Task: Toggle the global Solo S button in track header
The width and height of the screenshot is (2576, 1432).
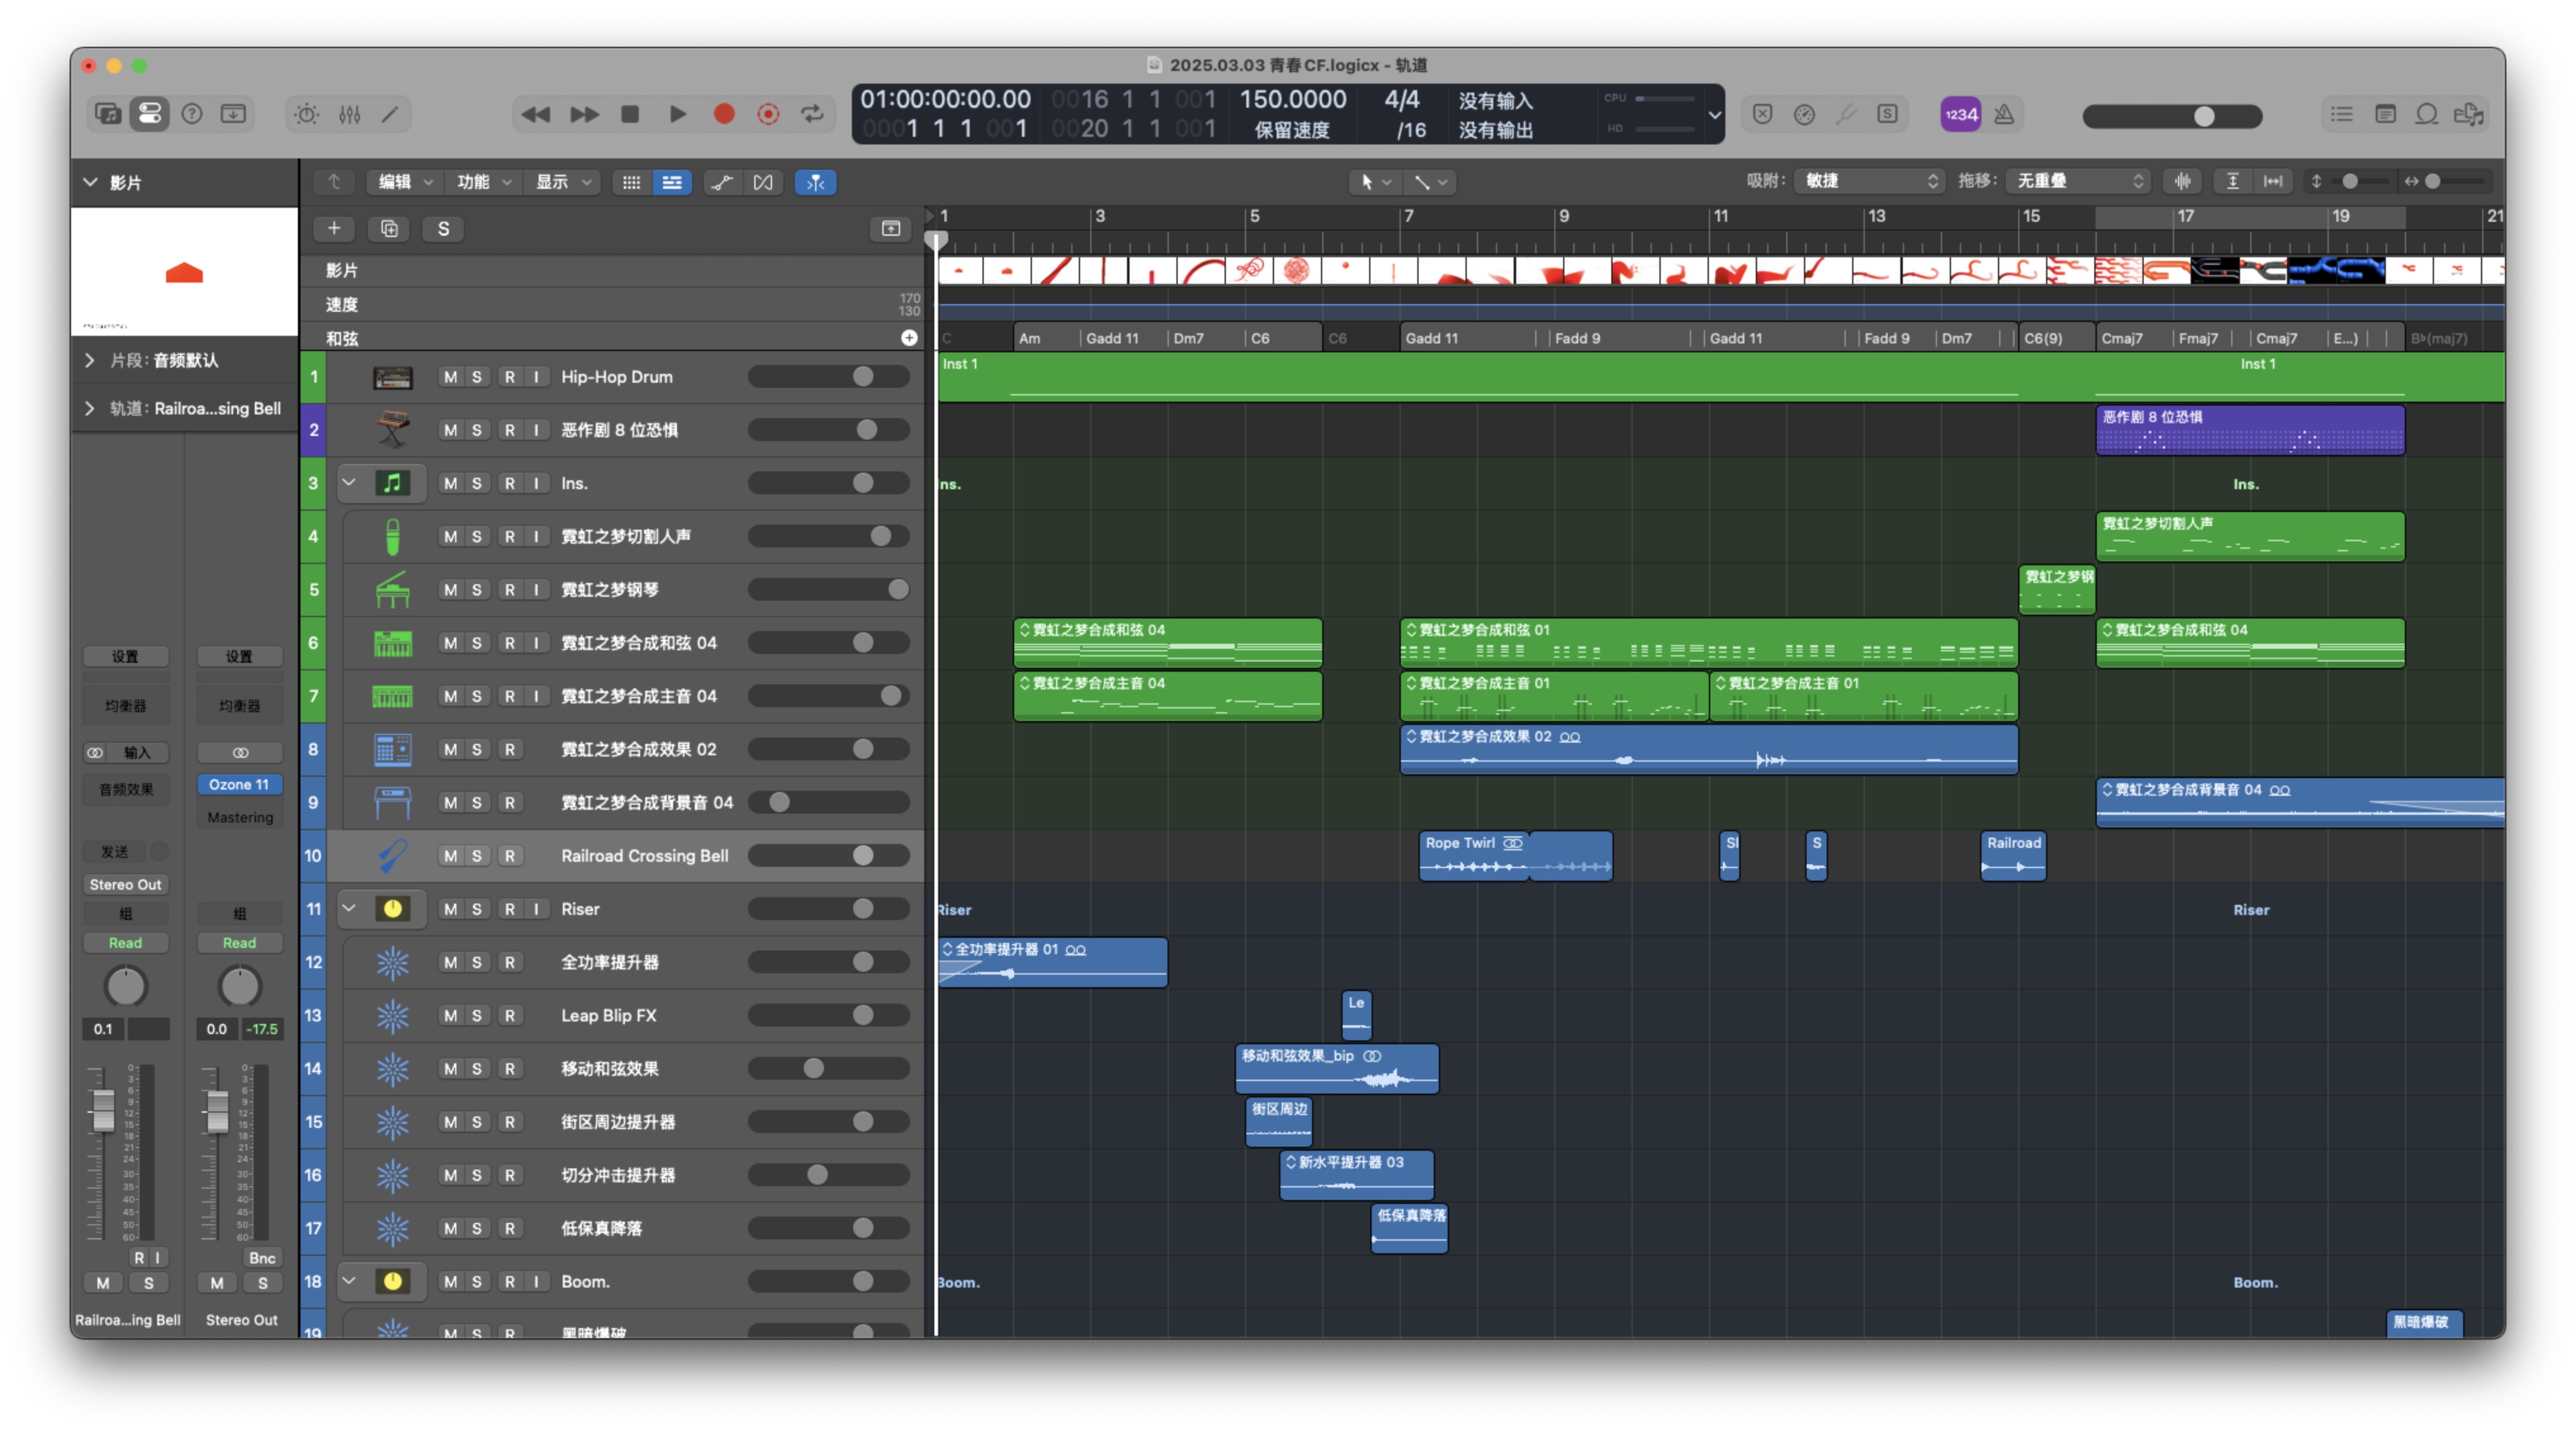Action: (x=443, y=229)
